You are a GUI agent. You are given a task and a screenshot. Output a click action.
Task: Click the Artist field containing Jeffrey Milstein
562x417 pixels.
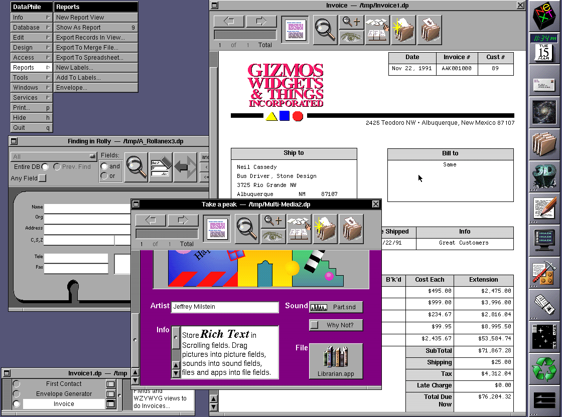click(x=225, y=307)
